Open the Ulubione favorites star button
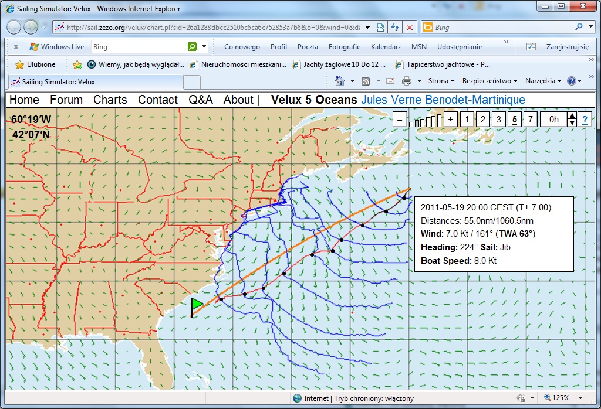Image resolution: width=601 pixels, height=409 pixels. point(35,64)
